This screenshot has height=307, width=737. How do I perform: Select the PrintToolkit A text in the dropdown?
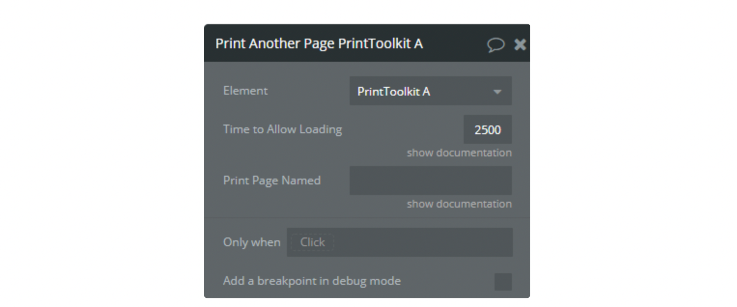tap(394, 91)
